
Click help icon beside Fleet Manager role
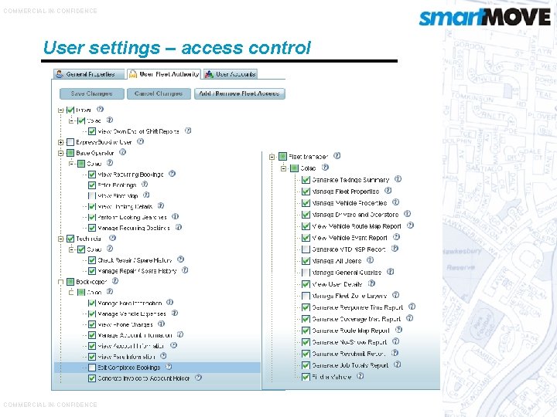[x=337, y=156]
